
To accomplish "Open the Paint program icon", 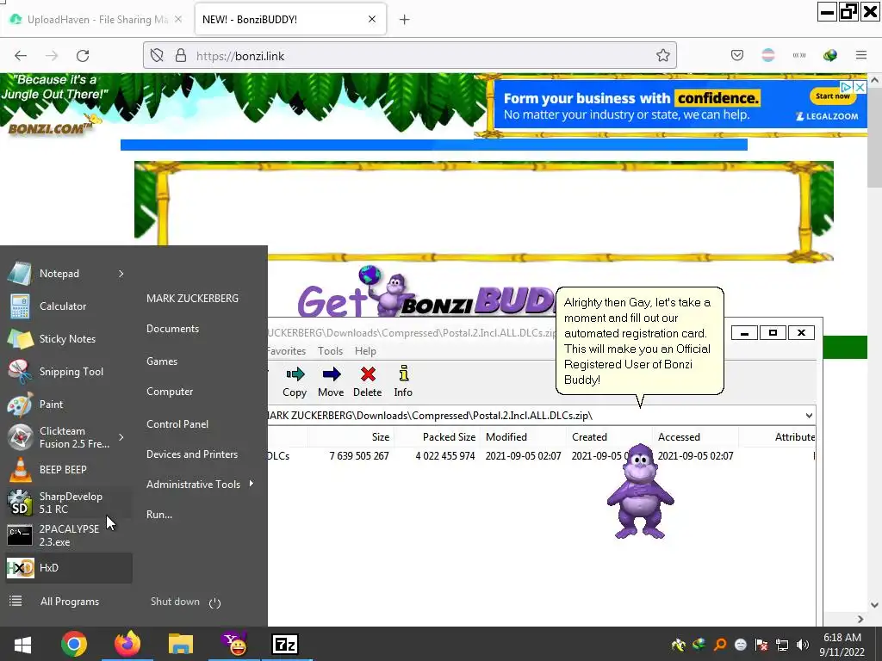I will coord(20,405).
